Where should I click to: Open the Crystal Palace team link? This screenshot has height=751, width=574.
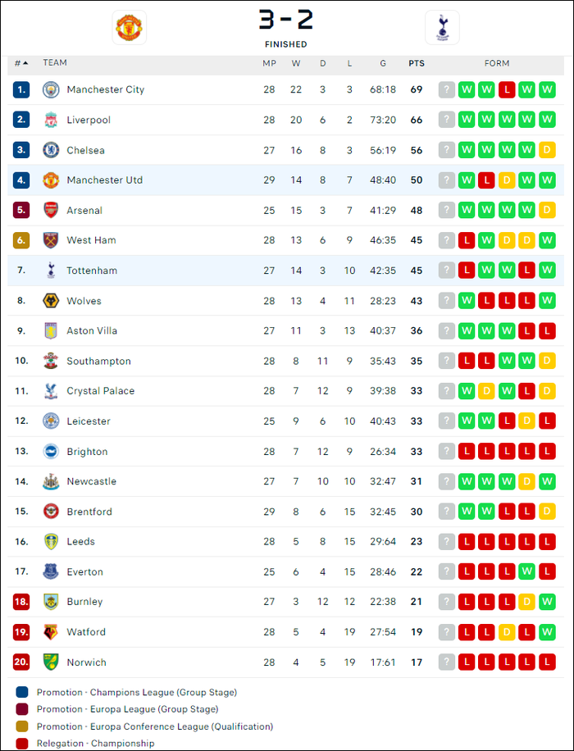point(101,391)
